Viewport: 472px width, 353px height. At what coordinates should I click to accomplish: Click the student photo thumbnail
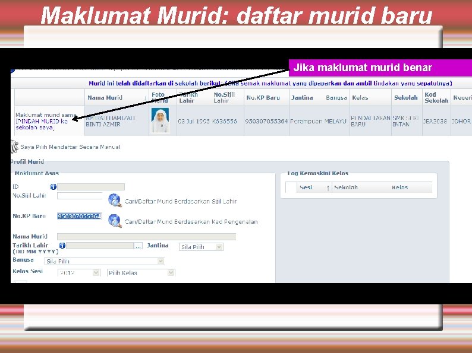click(160, 120)
